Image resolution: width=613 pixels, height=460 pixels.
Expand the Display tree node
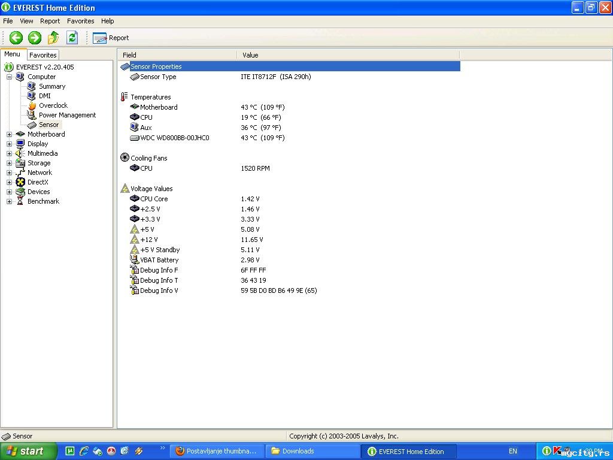pos(10,144)
